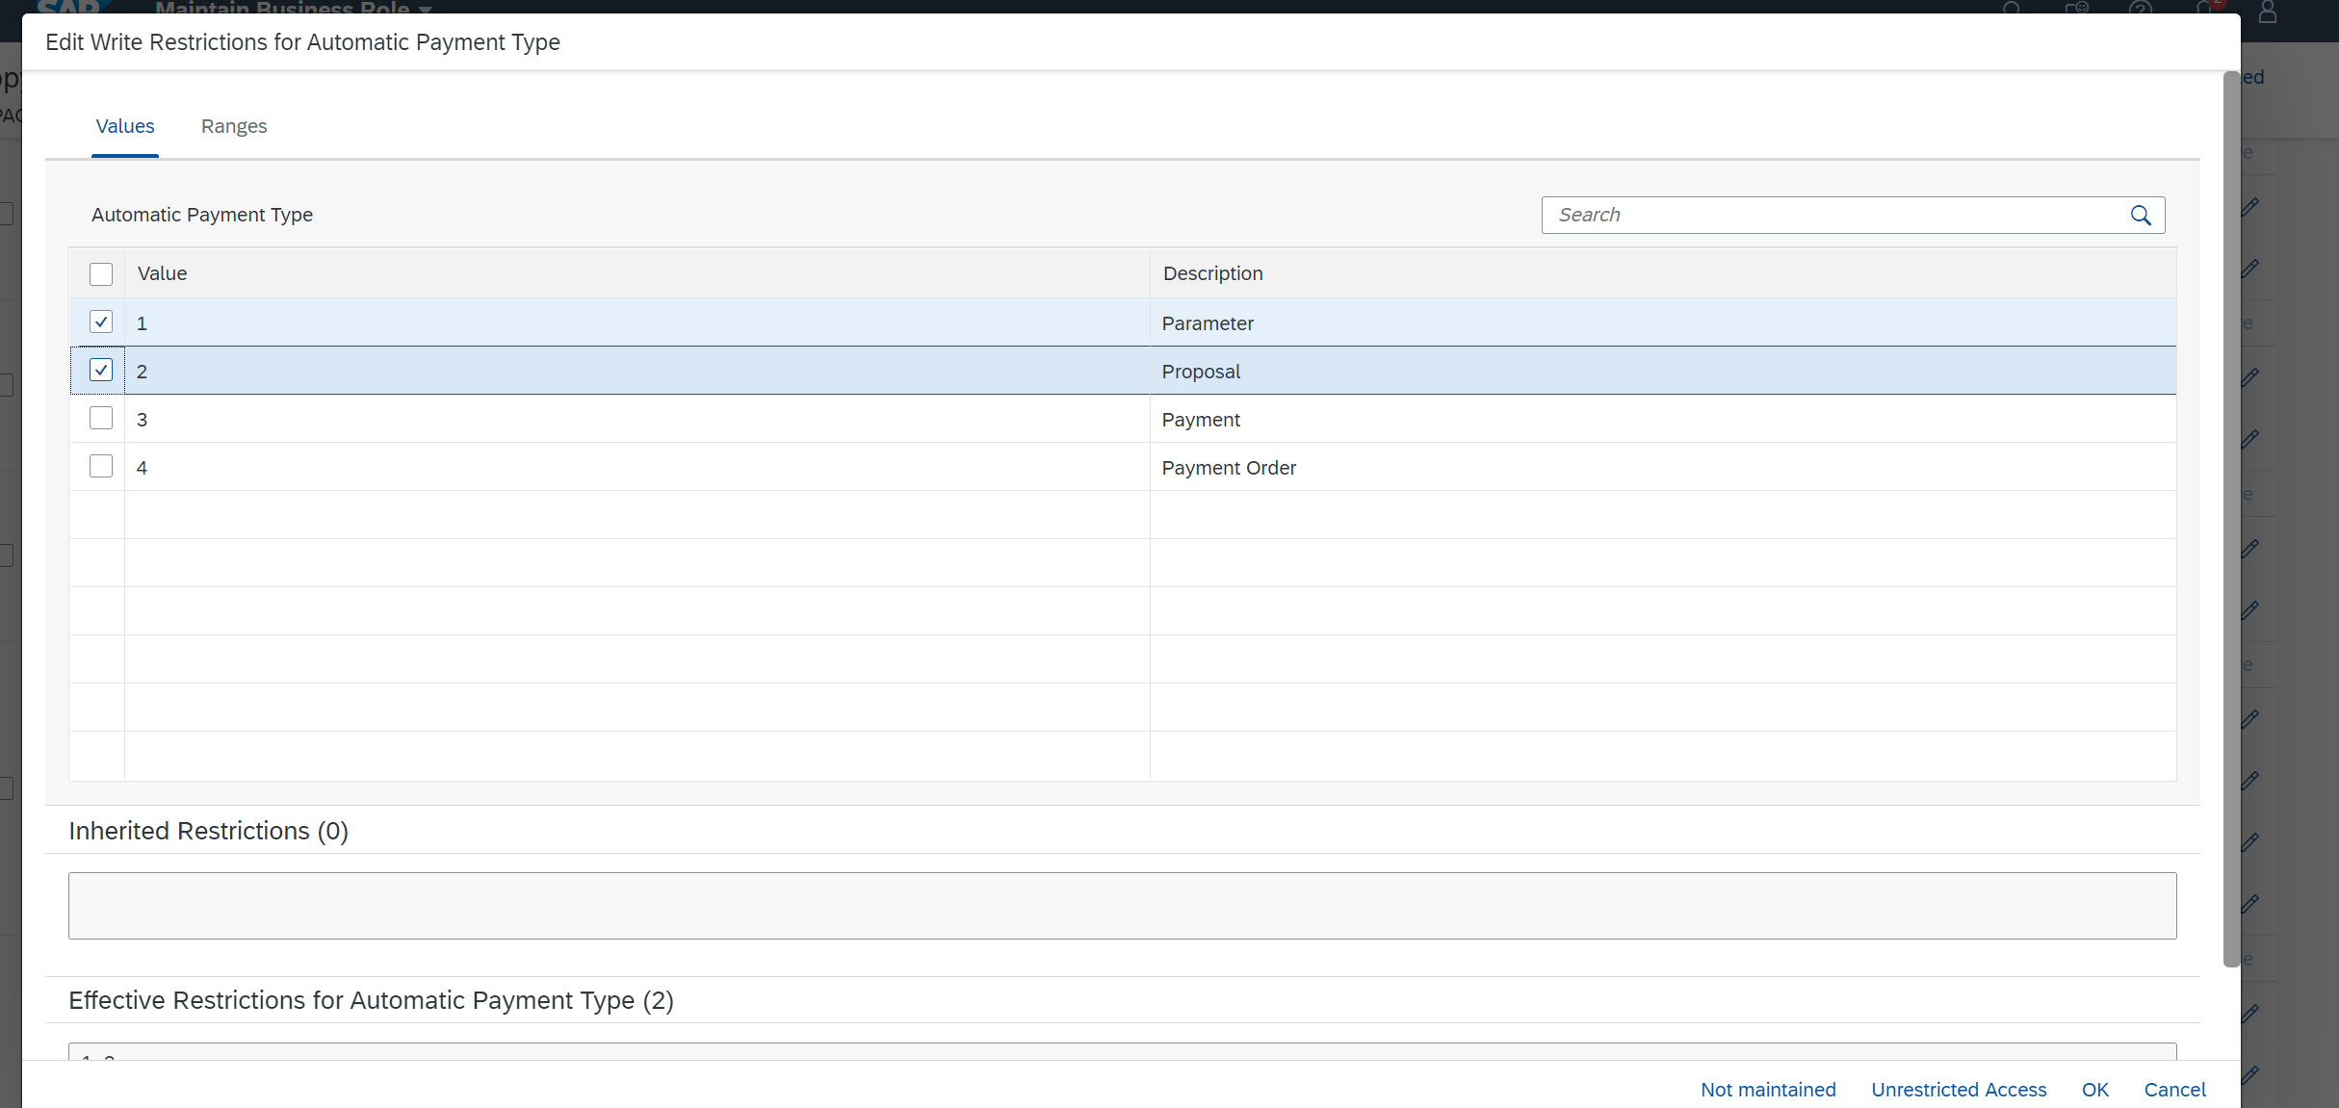The height and width of the screenshot is (1108, 2339).
Task: Click the Inherited Restrictions empty box
Action: [x=1122, y=906]
